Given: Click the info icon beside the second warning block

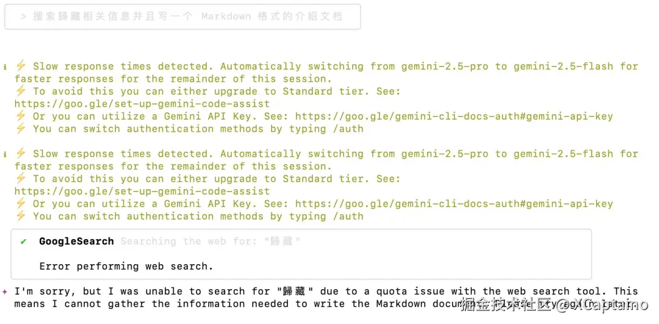Looking at the screenshot, I should (5, 154).
